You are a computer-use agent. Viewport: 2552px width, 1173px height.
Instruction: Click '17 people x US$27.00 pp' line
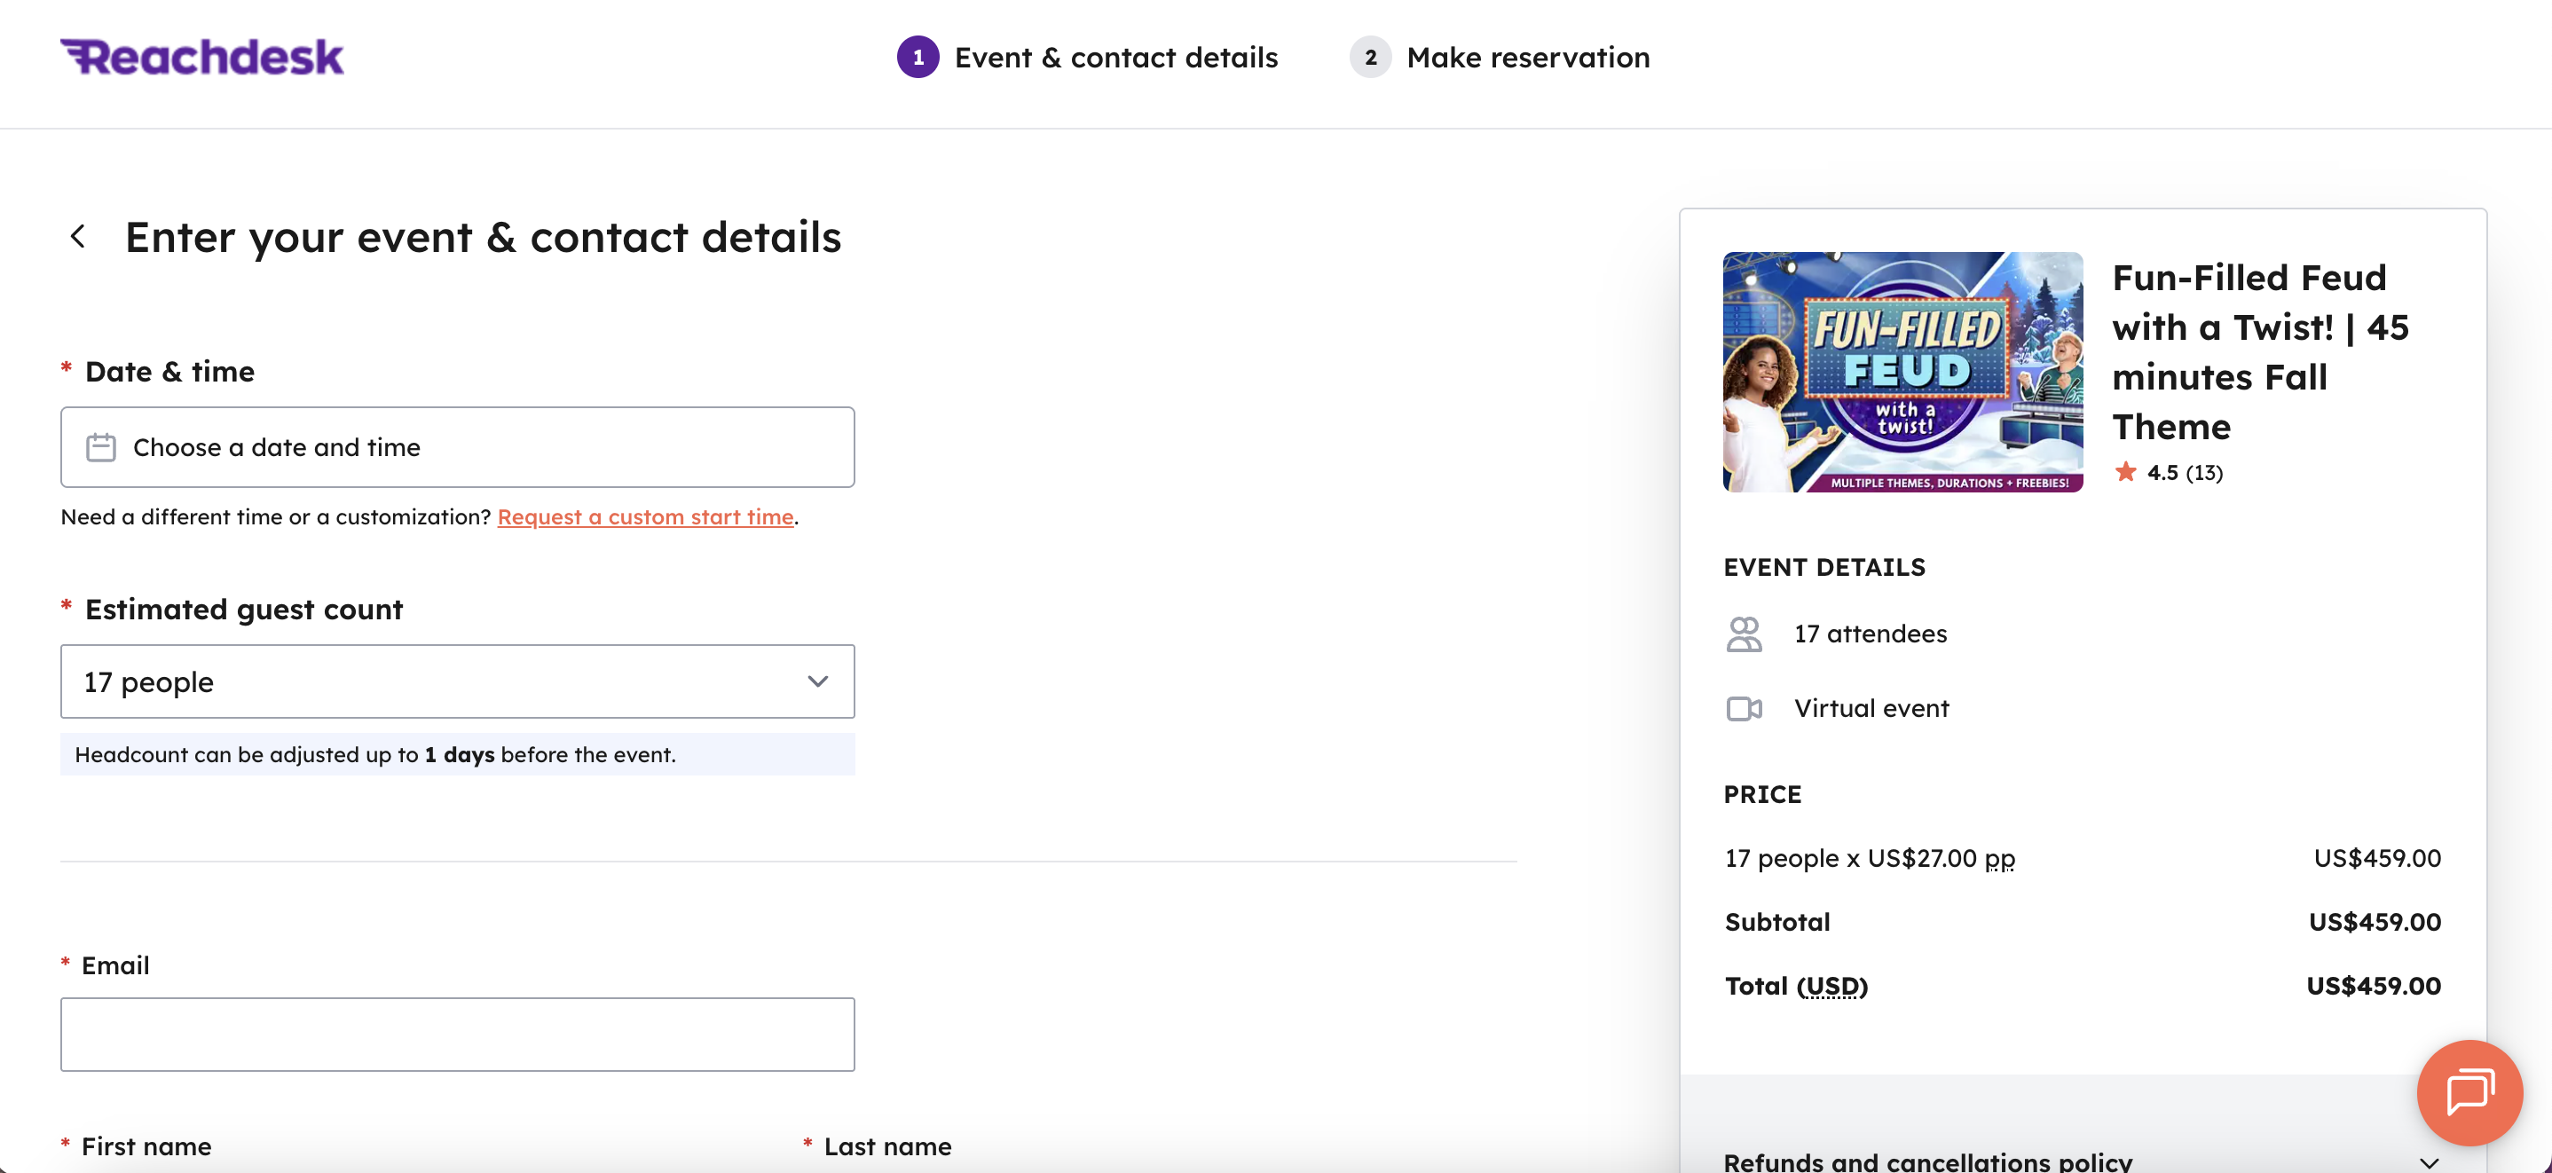pos(1870,859)
